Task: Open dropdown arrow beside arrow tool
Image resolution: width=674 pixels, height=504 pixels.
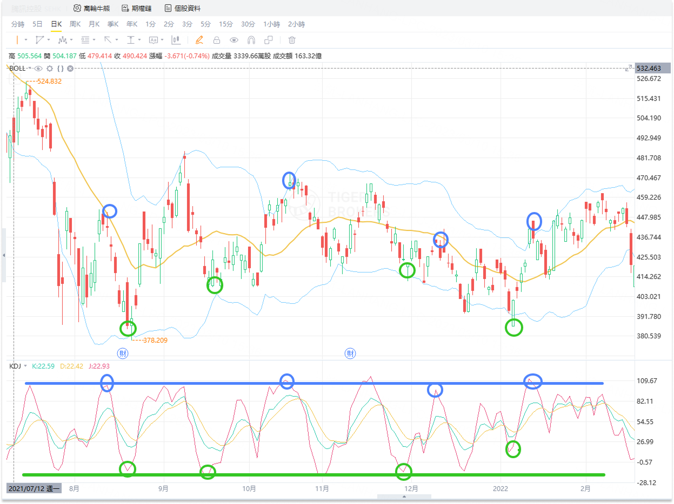Action: pyautogui.click(x=117, y=40)
